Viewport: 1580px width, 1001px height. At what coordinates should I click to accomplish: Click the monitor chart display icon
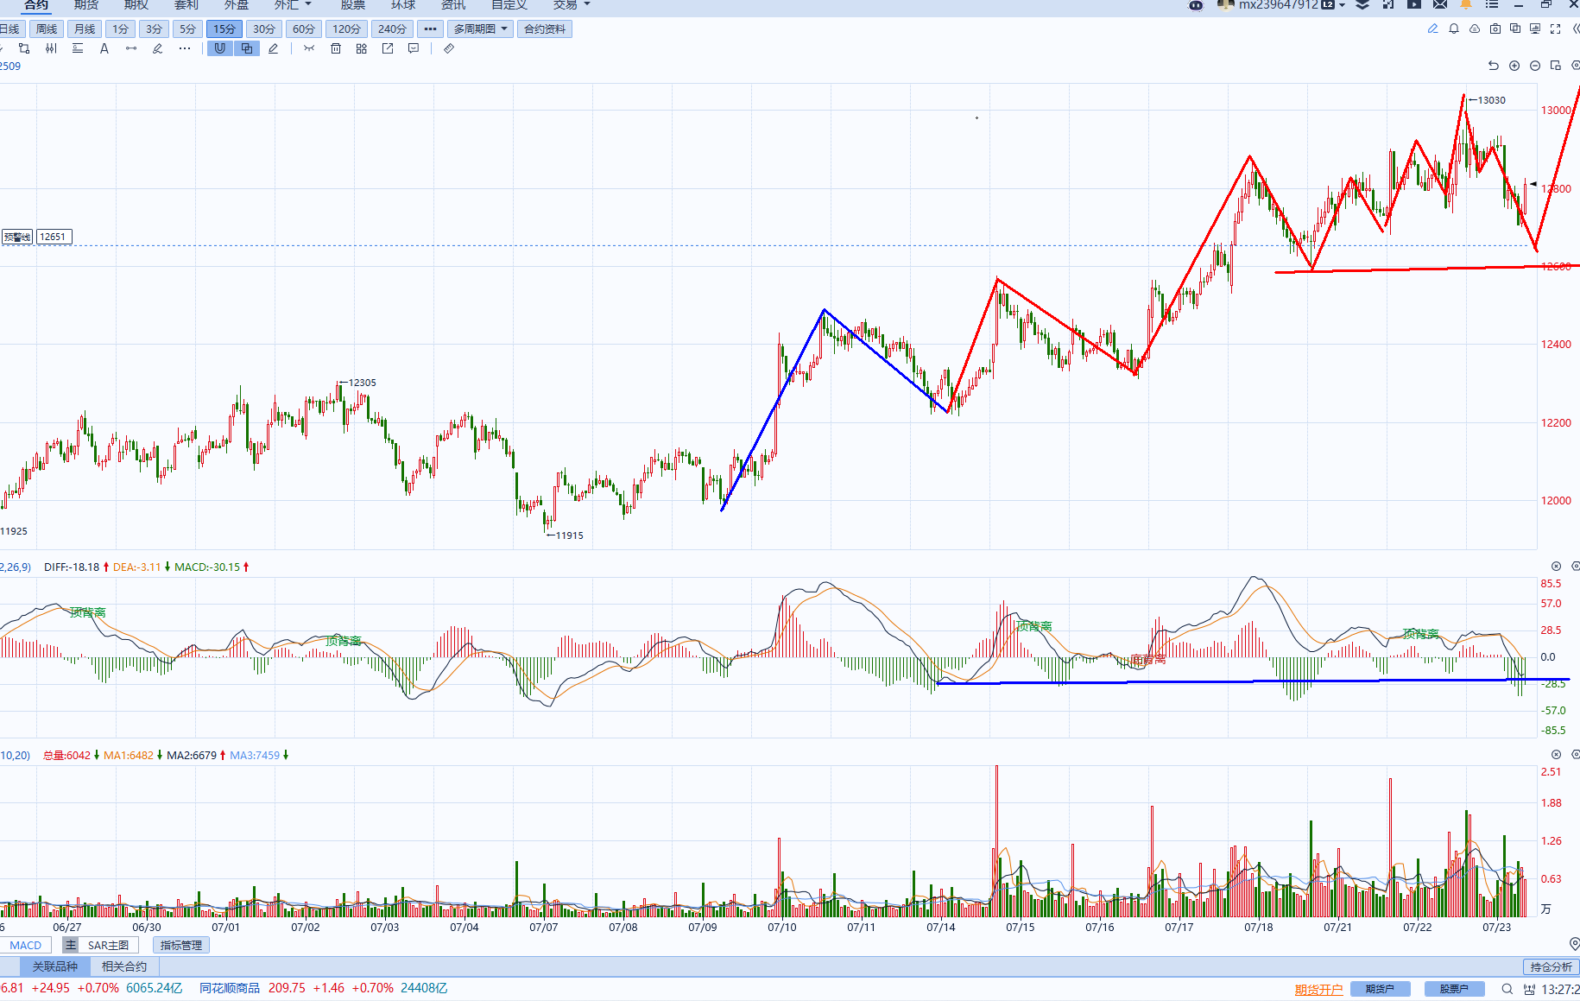pos(1535,29)
